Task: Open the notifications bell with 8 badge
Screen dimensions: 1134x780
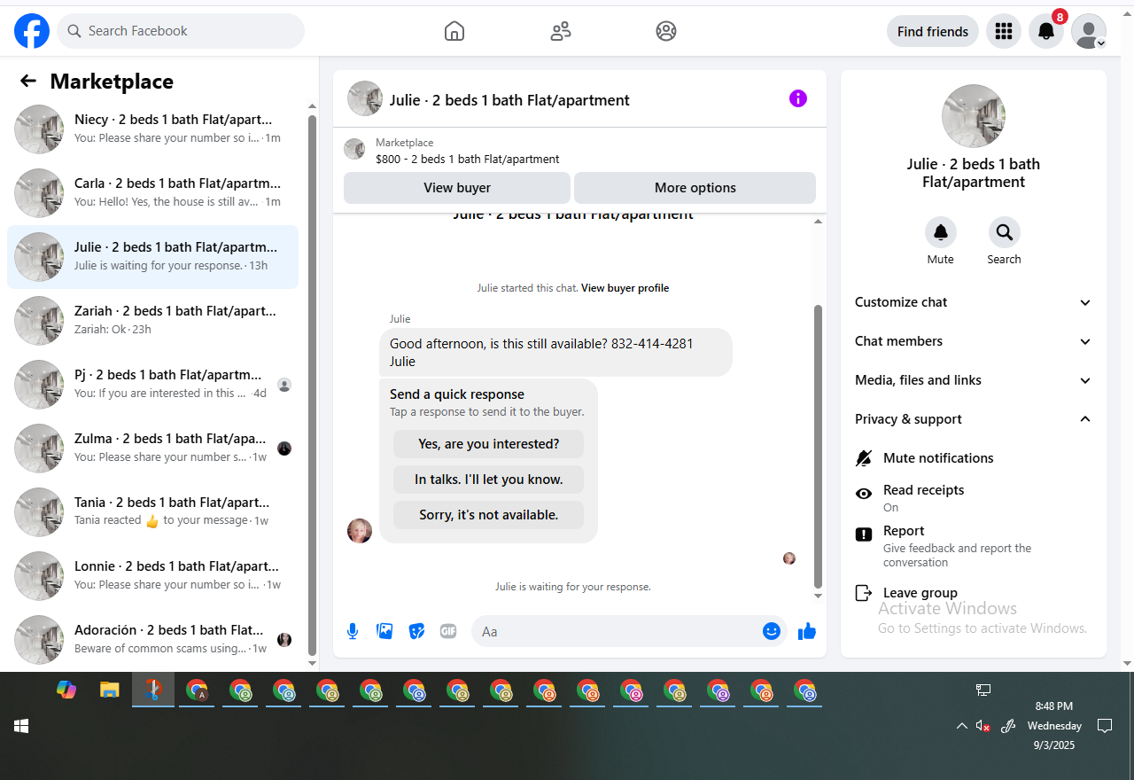Action: pos(1046,31)
